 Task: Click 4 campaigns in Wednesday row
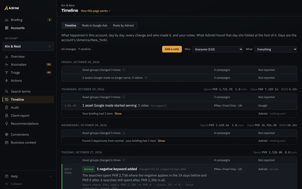[222, 133]
